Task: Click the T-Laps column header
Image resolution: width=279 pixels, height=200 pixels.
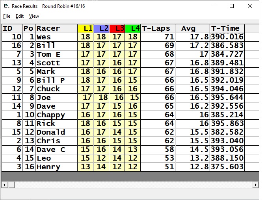Action: point(156,28)
